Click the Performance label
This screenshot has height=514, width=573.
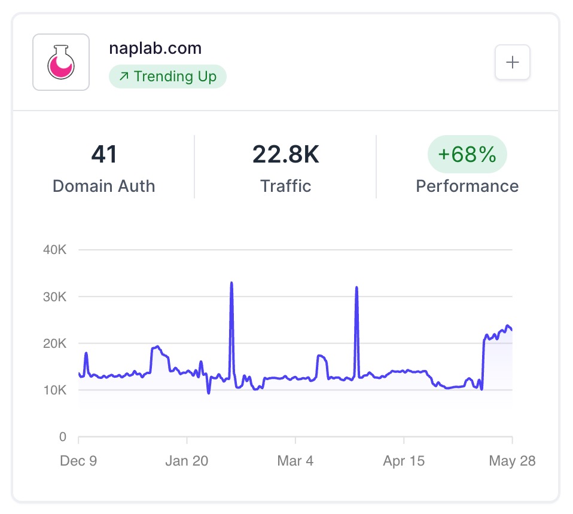(467, 186)
